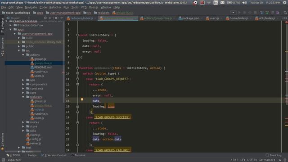Click the Stop icon in run toolbar
The image size is (288, 162).
(255, 13)
